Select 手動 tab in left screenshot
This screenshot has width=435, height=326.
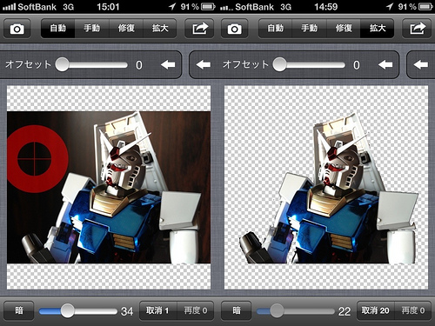pos(92,29)
